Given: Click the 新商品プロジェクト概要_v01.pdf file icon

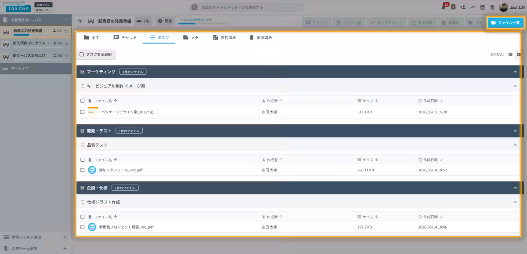Looking at the screenshot, I should pyautogui.click(x=92, y=227).
